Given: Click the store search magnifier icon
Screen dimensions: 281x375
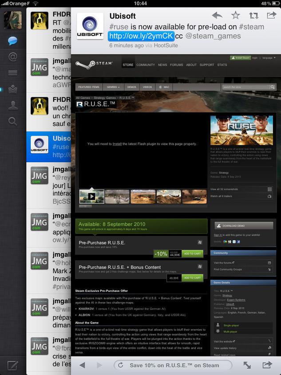Looking at the screenshot, I should point(273,87).
